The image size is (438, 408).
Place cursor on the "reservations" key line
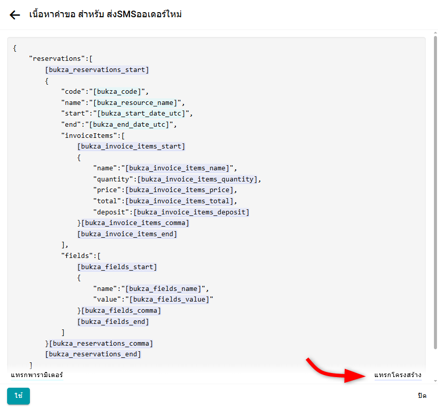61,59
